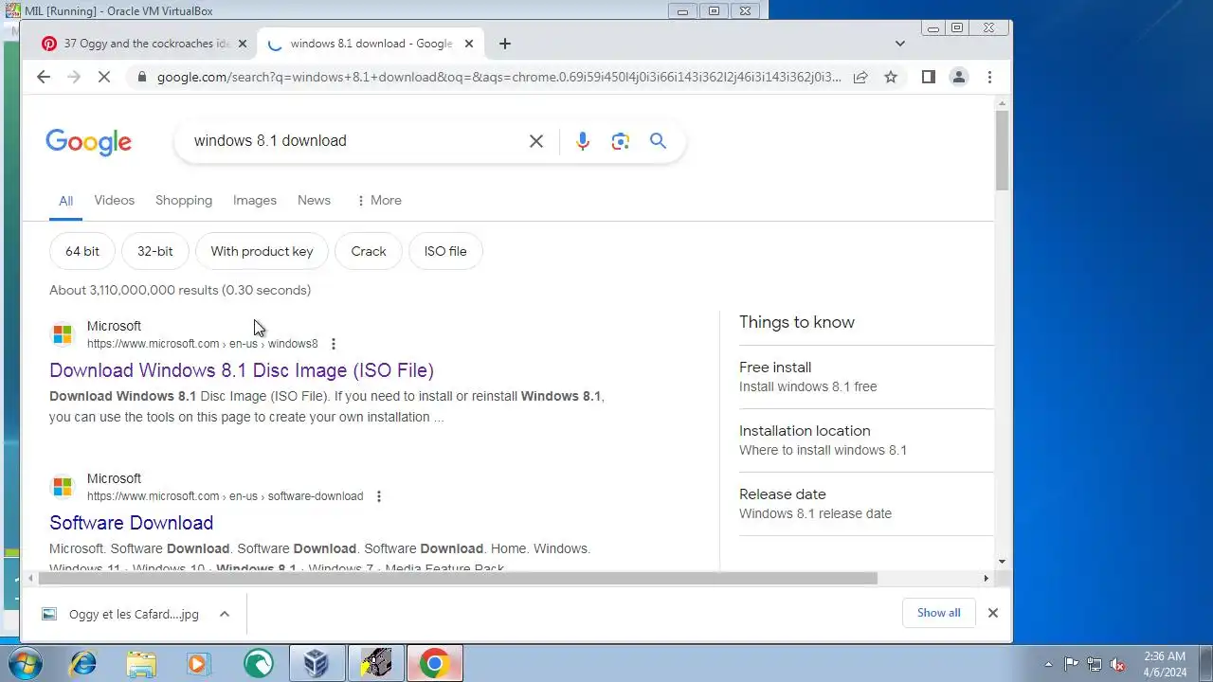The width and height of the screenshot is (1213, 682).
Task: Click the share icon in the address bar
Action: pyautogui.click(x=860, y=77)
